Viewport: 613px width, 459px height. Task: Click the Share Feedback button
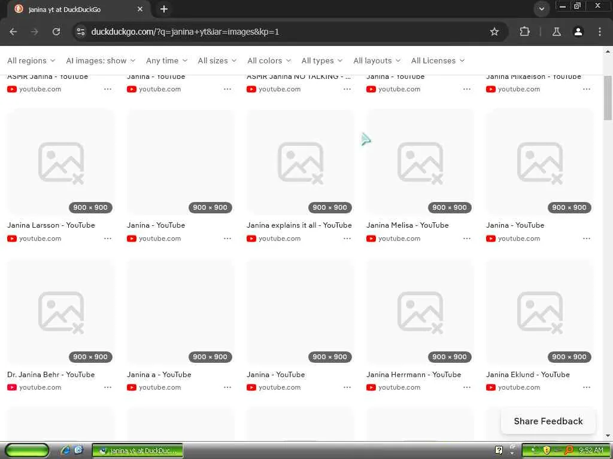click(x=548, y=421)
